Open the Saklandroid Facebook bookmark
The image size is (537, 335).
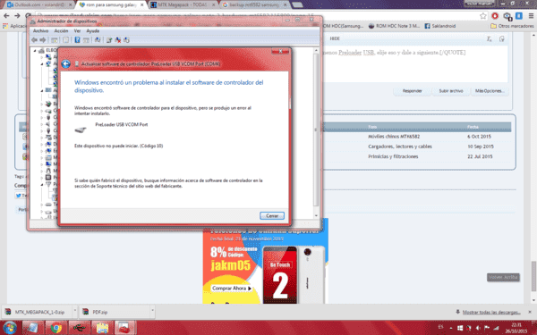[x=440, y=26]
